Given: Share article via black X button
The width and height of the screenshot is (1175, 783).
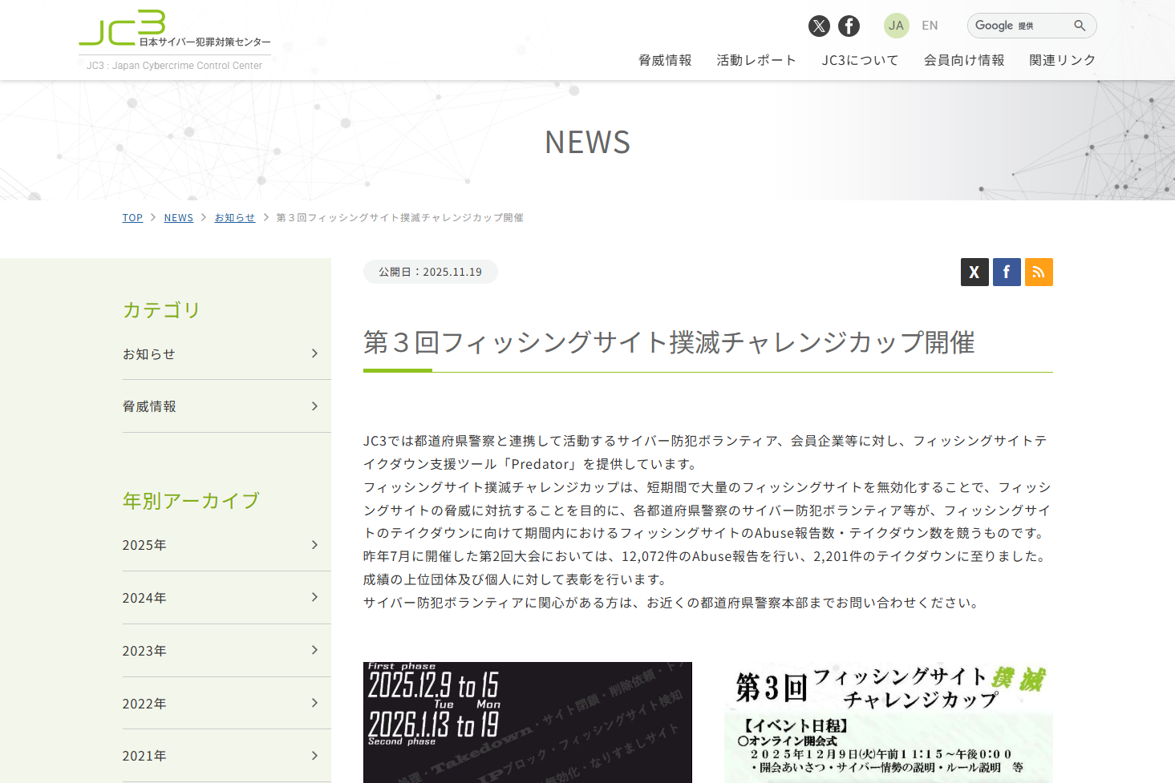Looking at the screenshot, I should coord(974,272).
